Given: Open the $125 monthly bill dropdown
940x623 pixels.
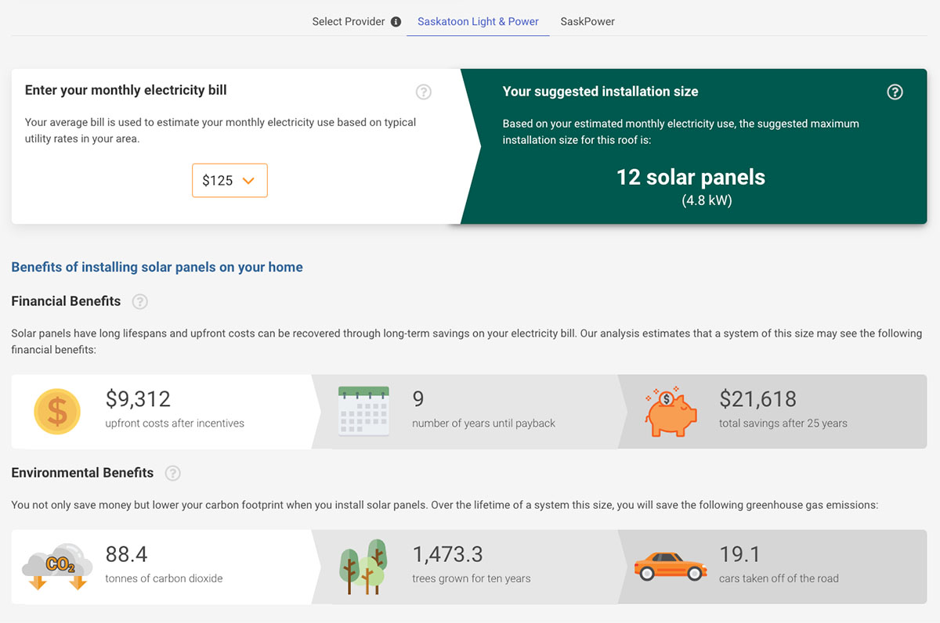Looking at the screenshot, I should pyautogui.click(x=230, y=180).
